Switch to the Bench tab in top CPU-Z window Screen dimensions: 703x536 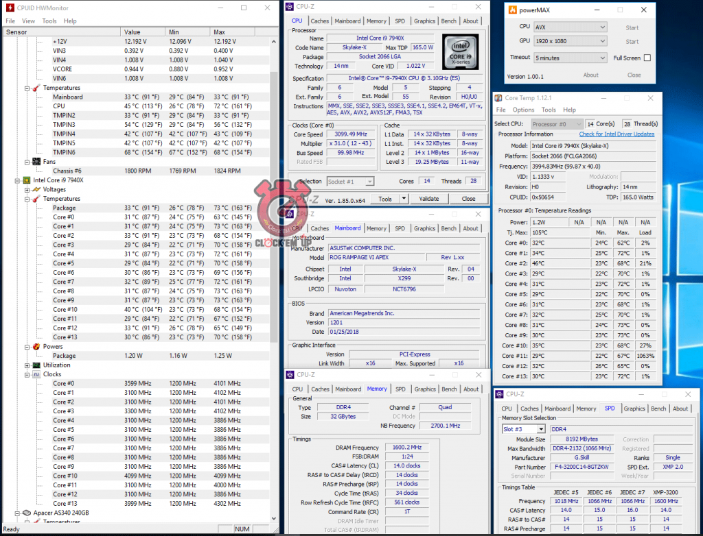click(449, 21)
